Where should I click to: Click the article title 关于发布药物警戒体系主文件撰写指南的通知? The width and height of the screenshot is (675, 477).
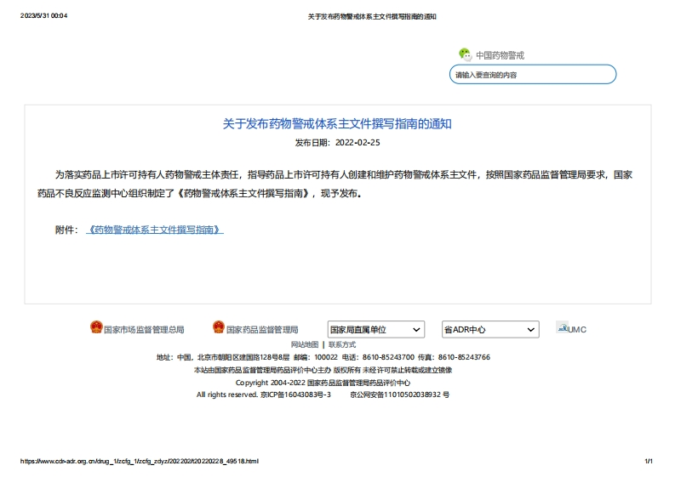(x=337, y=124)
